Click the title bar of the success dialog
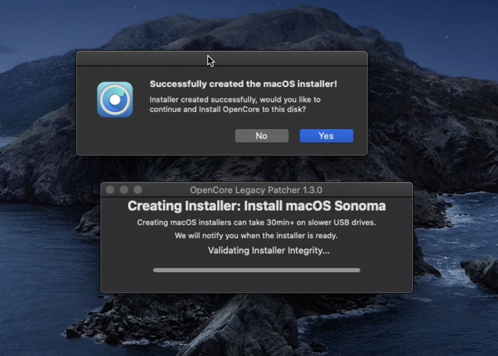Image resolution: width=498 pixels, height=356 pixels. (x=222, y=59)
